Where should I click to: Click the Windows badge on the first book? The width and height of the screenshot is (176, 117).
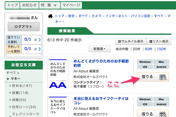coord(145,62)
